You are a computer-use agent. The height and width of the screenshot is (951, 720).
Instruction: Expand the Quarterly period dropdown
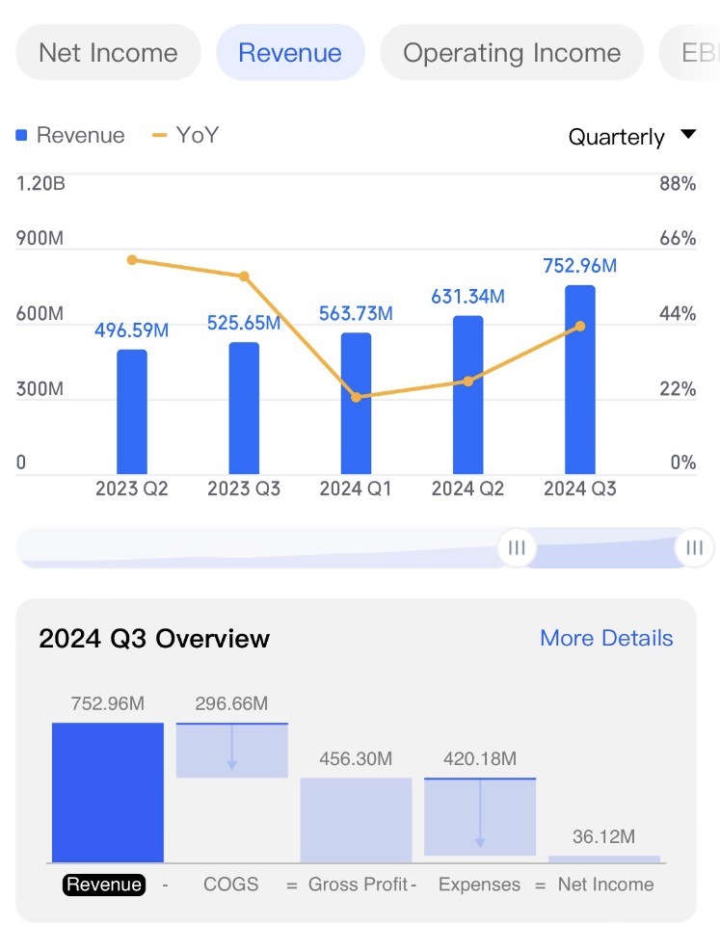[x=617, y=137]
